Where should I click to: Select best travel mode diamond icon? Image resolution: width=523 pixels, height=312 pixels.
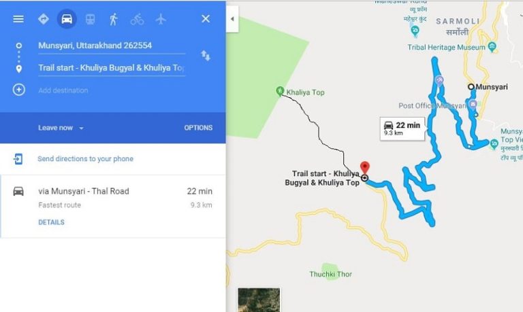(x=44, y=19)
